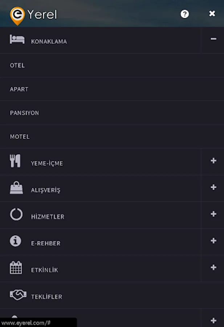224x327 pixels.
Task: Expand the Hizmetler plus button
Action: point(213,214)
